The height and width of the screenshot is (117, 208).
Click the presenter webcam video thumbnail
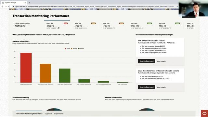(193, 8)
